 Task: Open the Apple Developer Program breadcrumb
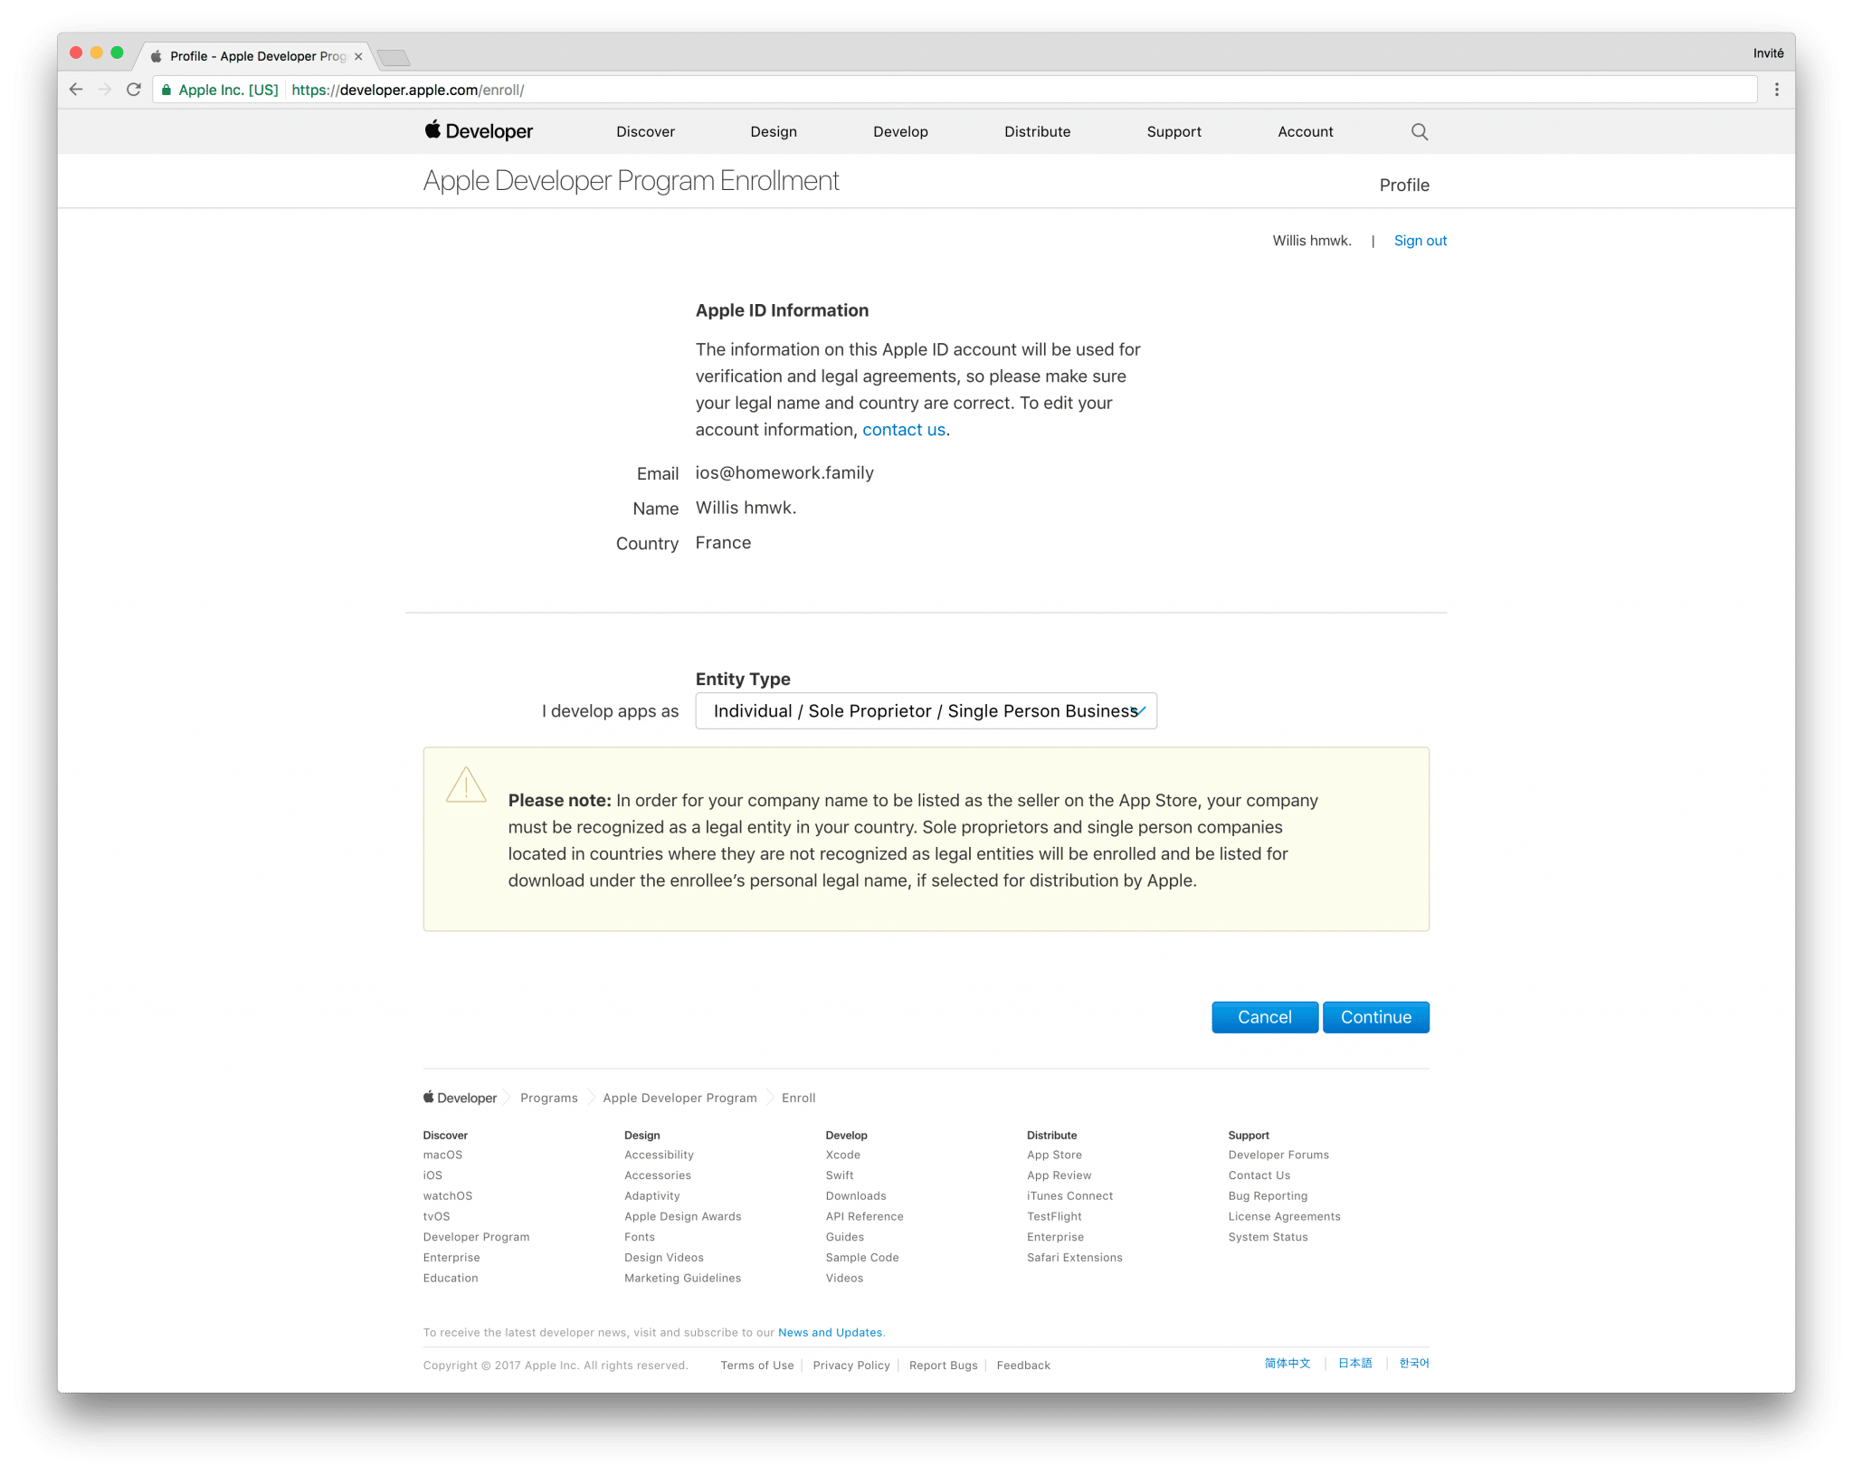679,1098
